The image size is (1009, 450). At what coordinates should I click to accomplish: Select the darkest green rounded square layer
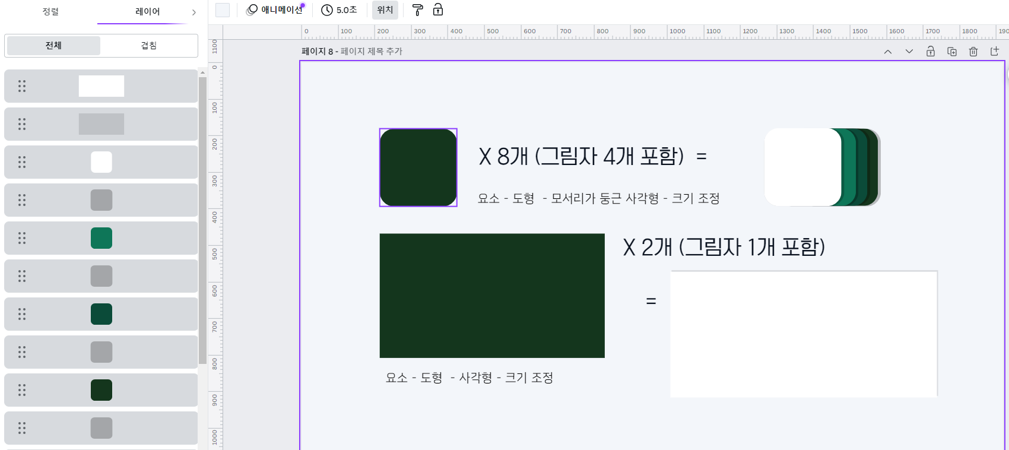point(101,390)
